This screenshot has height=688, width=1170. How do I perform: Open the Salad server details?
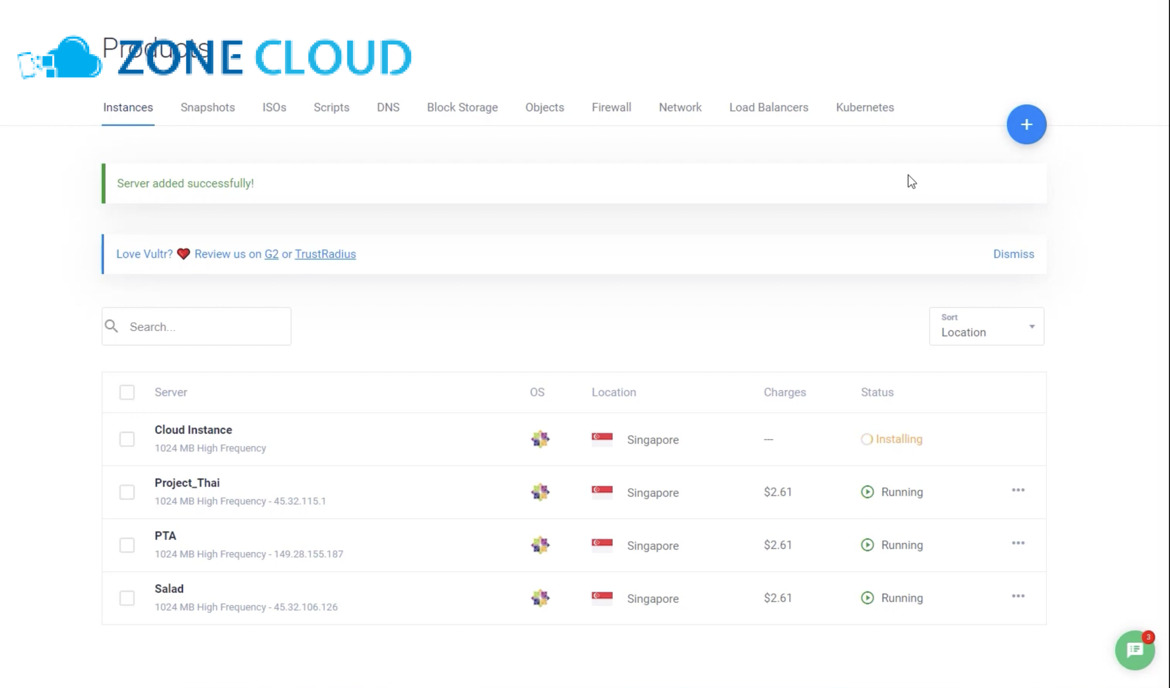point(169,589)
